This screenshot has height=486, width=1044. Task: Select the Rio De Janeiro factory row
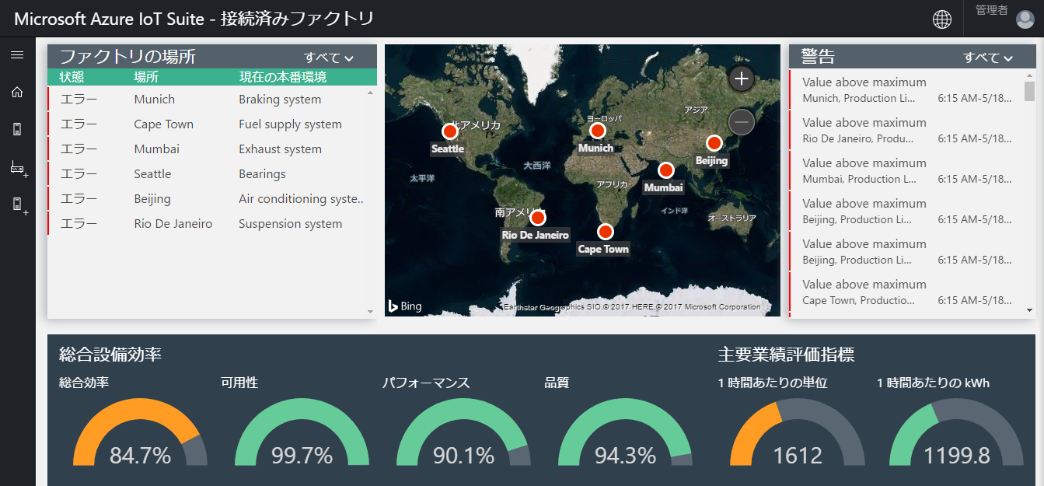[206, 224]
